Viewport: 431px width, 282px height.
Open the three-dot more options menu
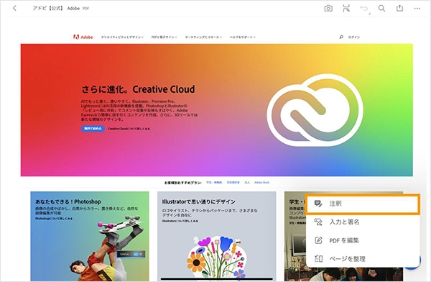coord(417,9)
